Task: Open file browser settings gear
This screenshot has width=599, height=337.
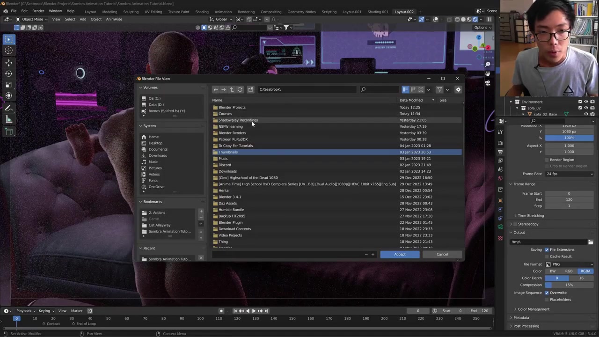Action: click(458, 89)
